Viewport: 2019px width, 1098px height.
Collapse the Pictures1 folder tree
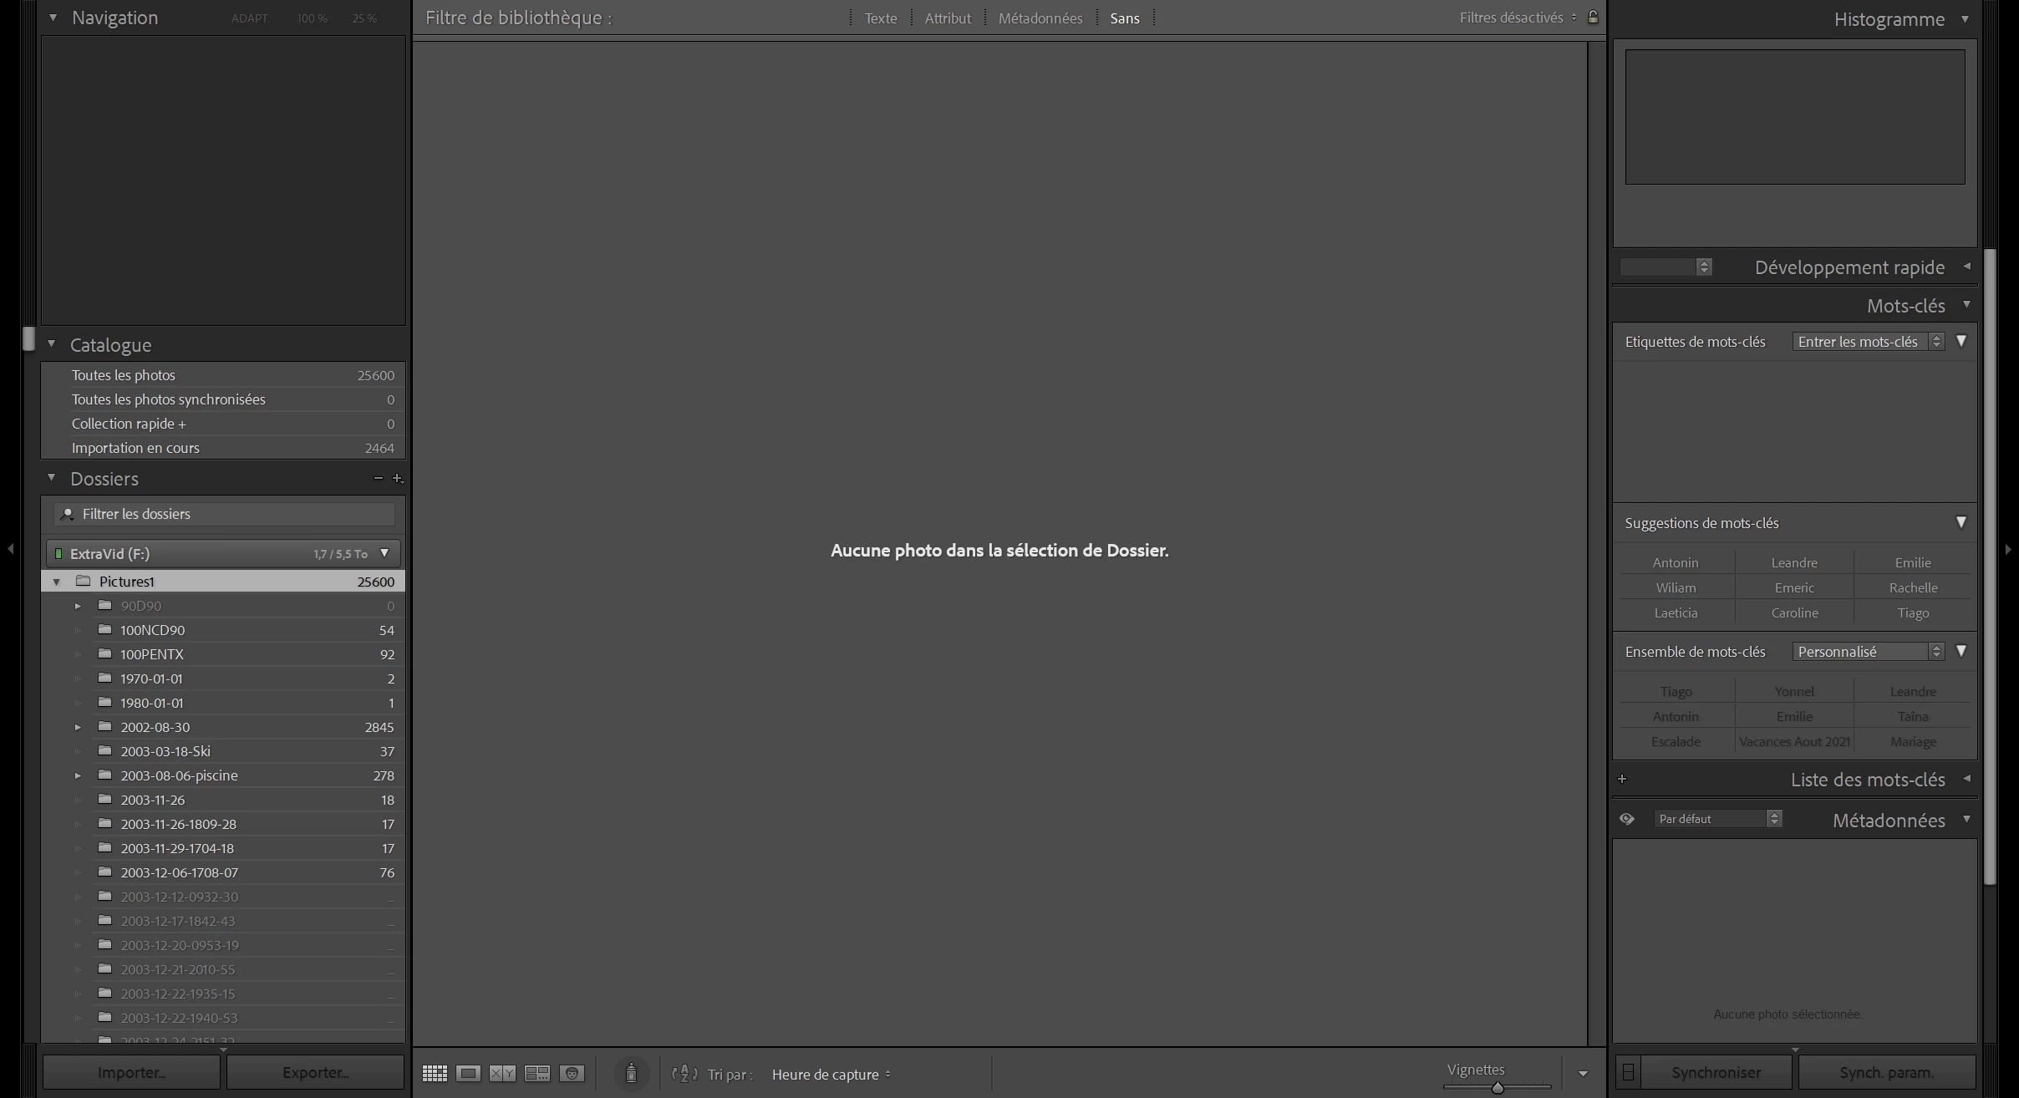pyautogui.click(x=57, y=582)
